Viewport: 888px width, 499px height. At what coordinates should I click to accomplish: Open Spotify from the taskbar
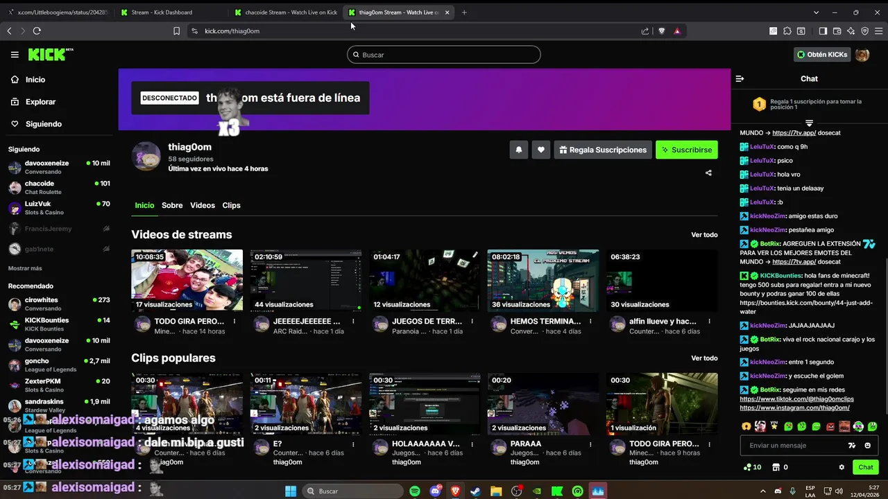415,491
